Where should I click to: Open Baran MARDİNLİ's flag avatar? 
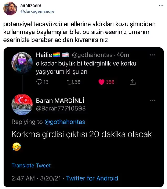[x=22, y=104]
